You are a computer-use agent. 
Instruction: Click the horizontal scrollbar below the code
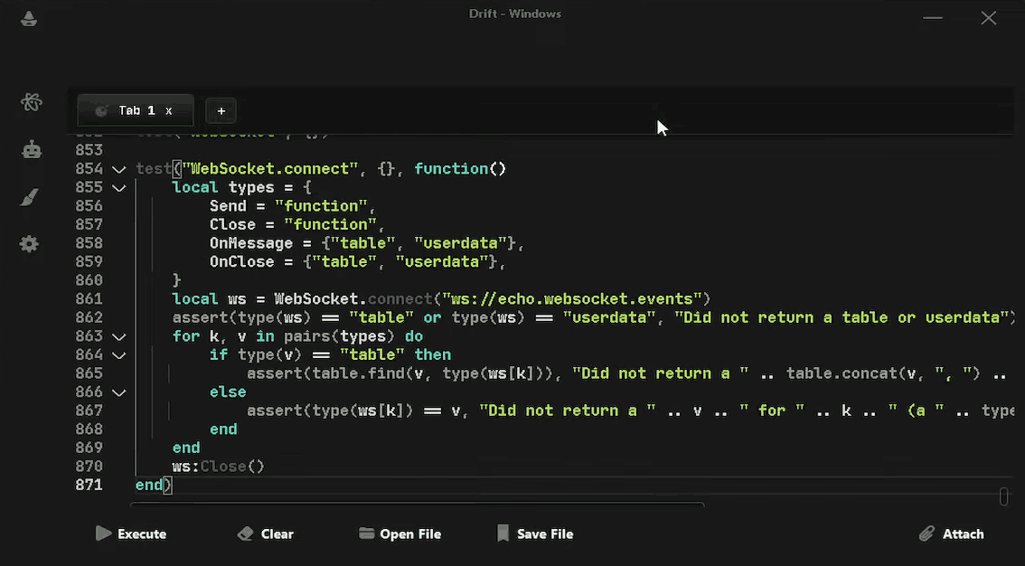tap(418, 505)
